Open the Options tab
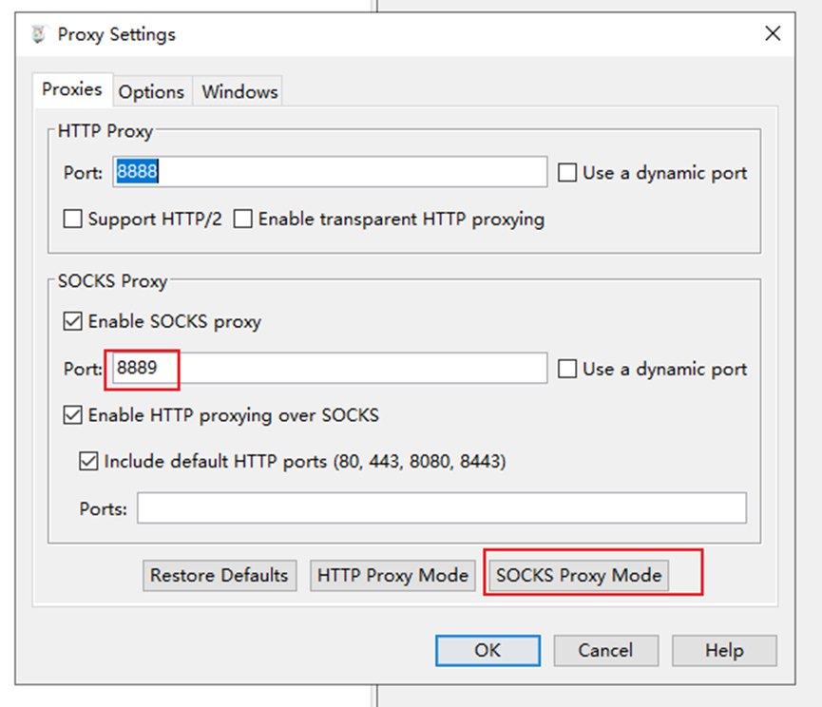822x707 pixels. (x=151, y=92)
